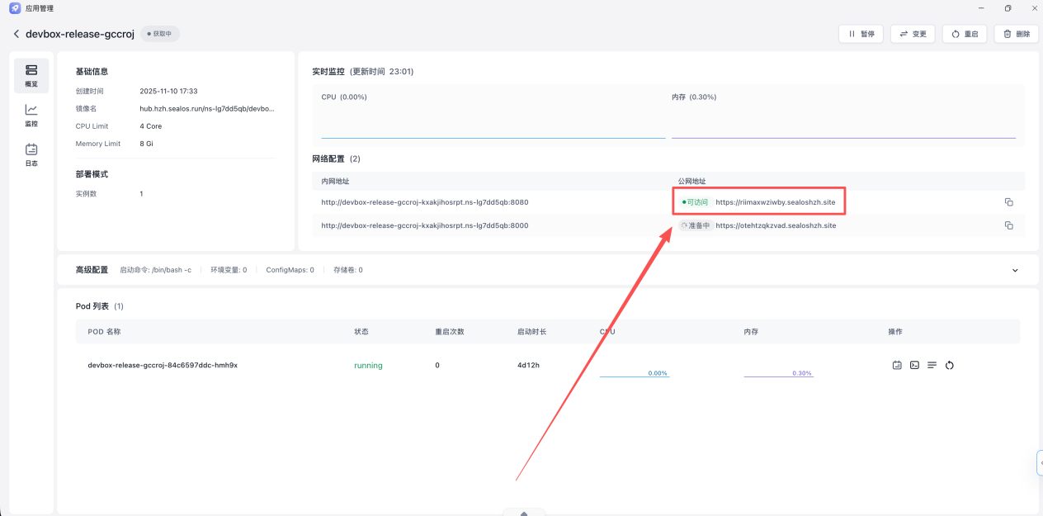Click the 8 Gi memory limit value
This screenshot has height=516, width=1043.
(x=147, y=144)
